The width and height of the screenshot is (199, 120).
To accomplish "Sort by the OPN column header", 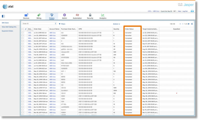I will click(x=80, y=29).
